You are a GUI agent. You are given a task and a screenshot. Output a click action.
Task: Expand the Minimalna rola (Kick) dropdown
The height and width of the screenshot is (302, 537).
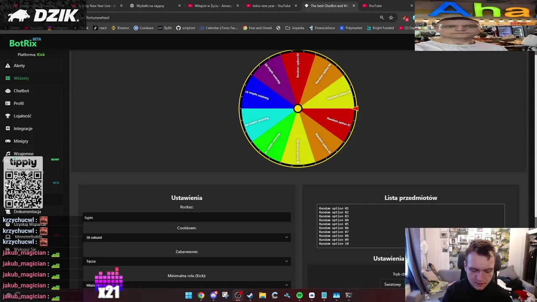187,285
